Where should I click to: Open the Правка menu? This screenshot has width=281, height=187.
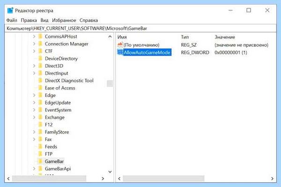(29, 20)
